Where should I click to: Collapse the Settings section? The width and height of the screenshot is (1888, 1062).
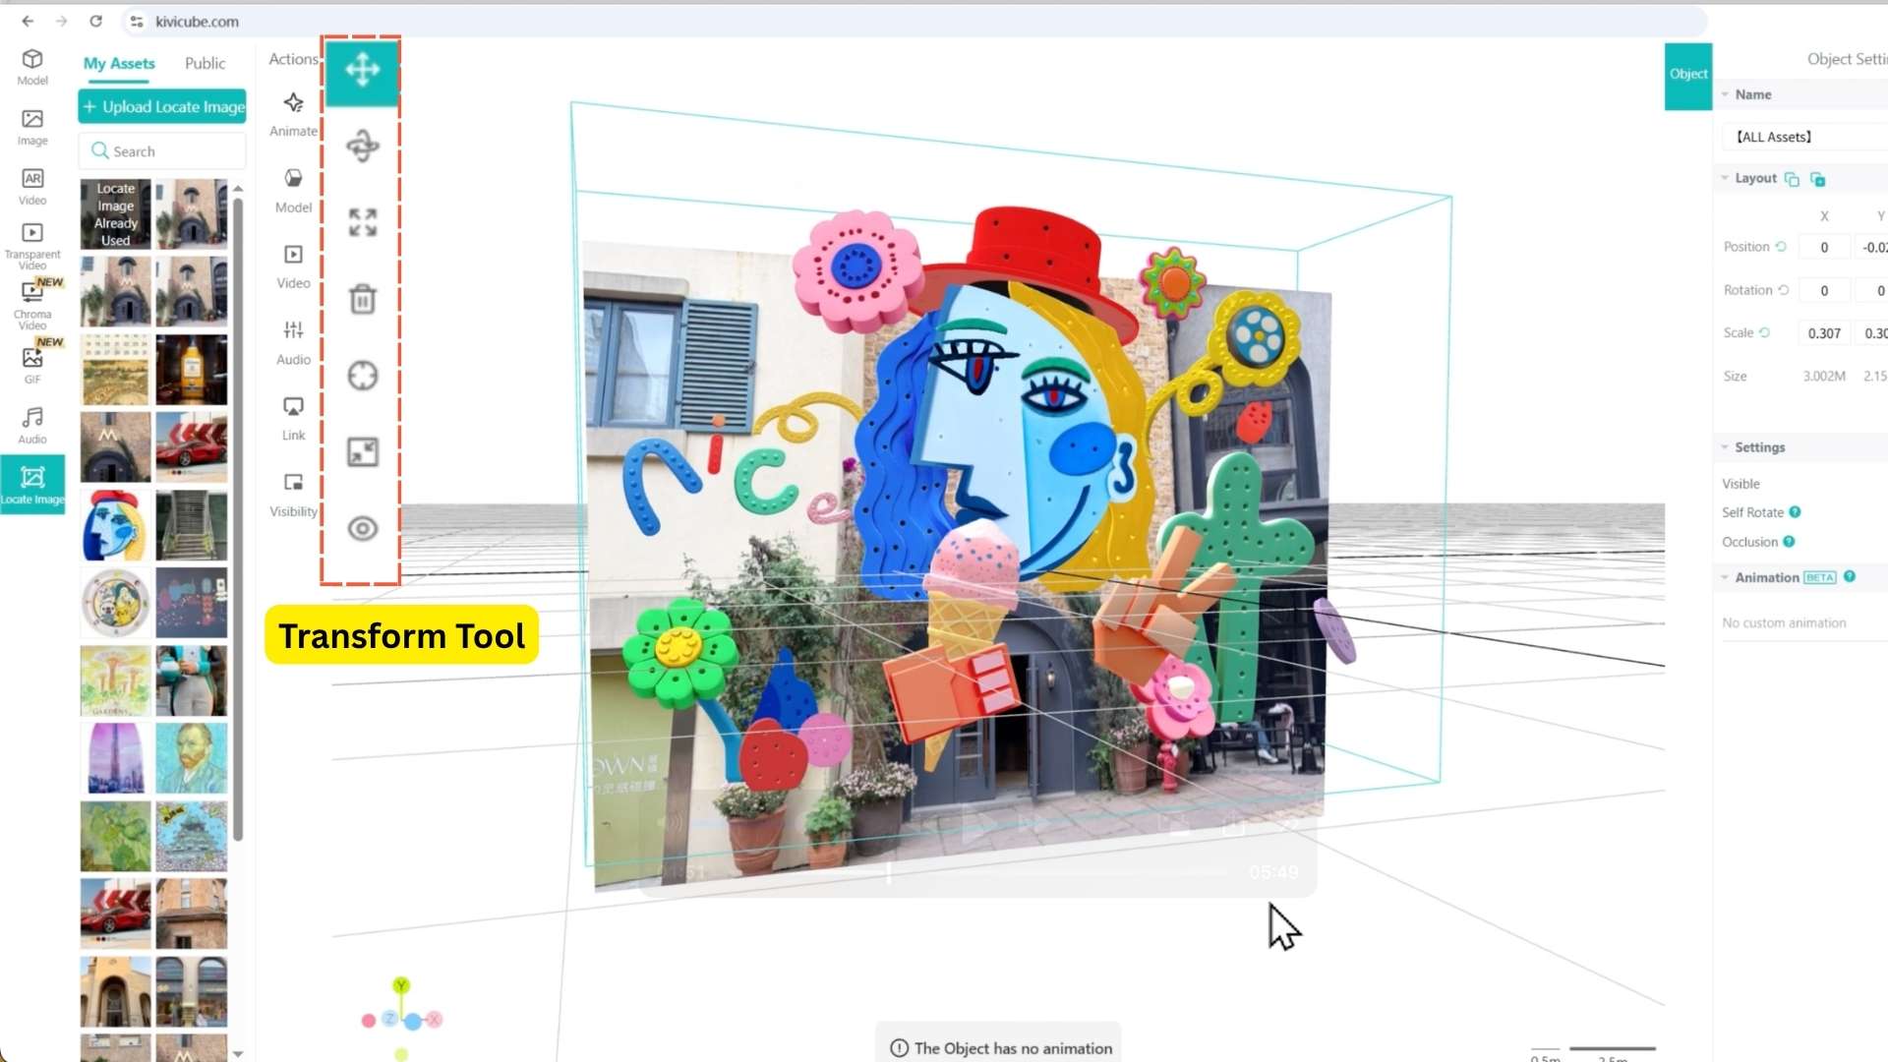[x=1725, y=447]
